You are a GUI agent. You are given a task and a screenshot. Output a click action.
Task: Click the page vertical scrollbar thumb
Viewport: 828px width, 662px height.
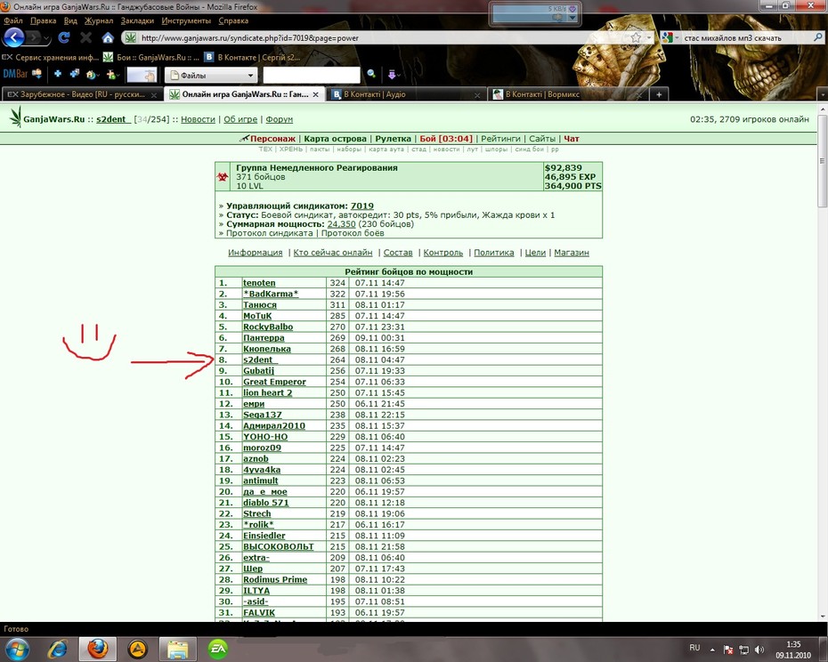pos(822,162)
